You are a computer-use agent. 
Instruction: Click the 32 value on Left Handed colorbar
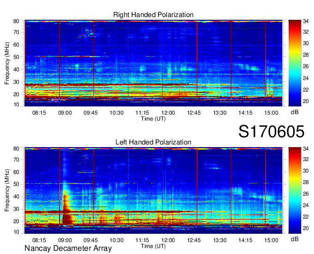click(306, 159)
